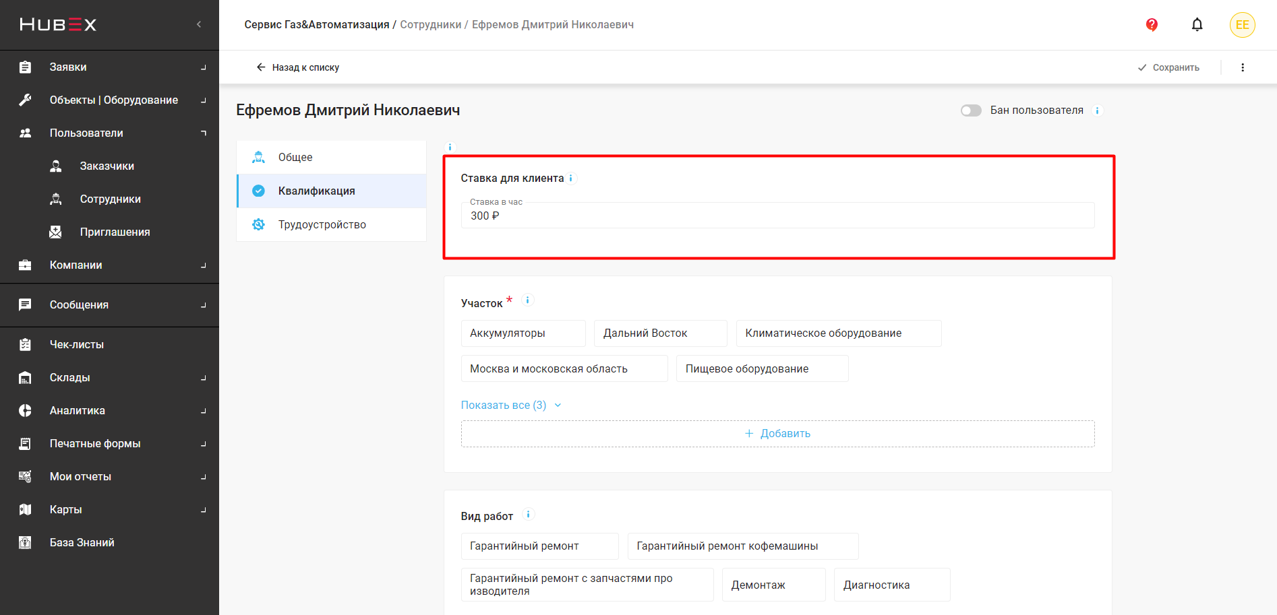Expand Показать все (3) list

[x=511, y=405]
